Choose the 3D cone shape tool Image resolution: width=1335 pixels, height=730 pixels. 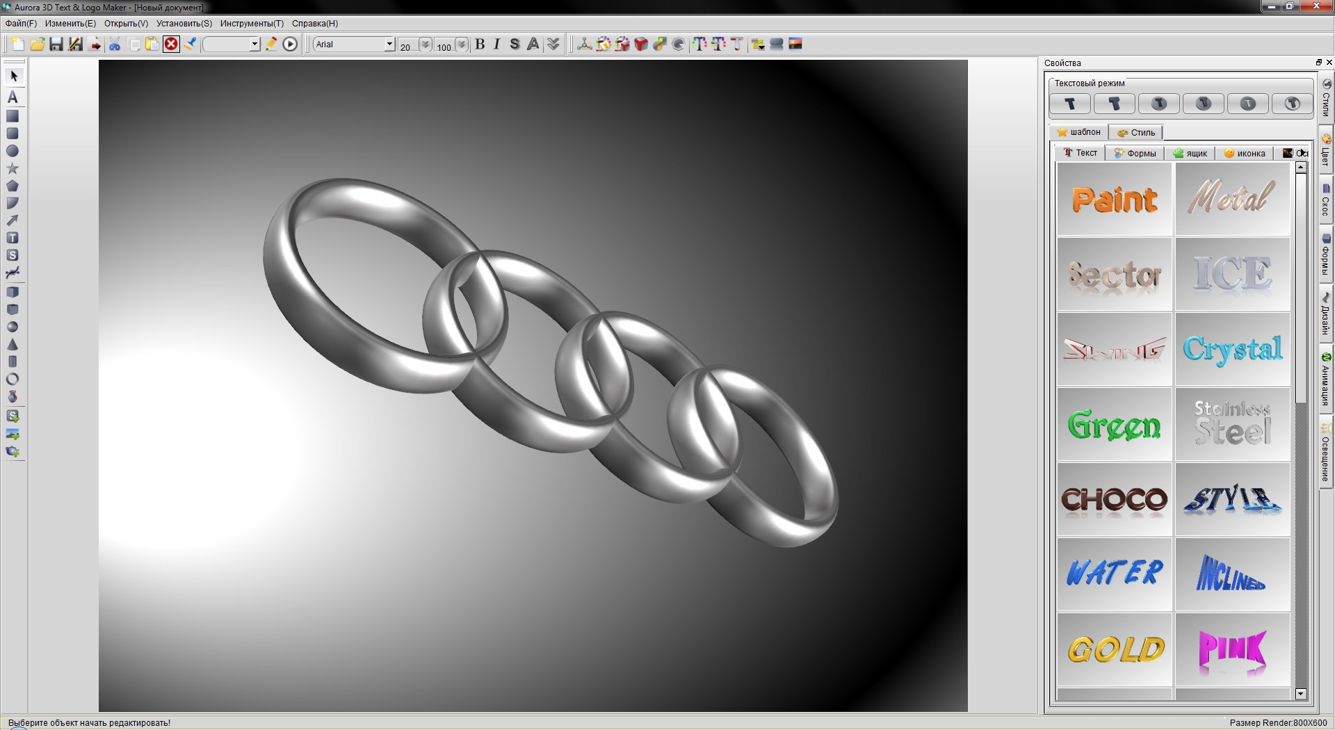(x=13, y=344)
